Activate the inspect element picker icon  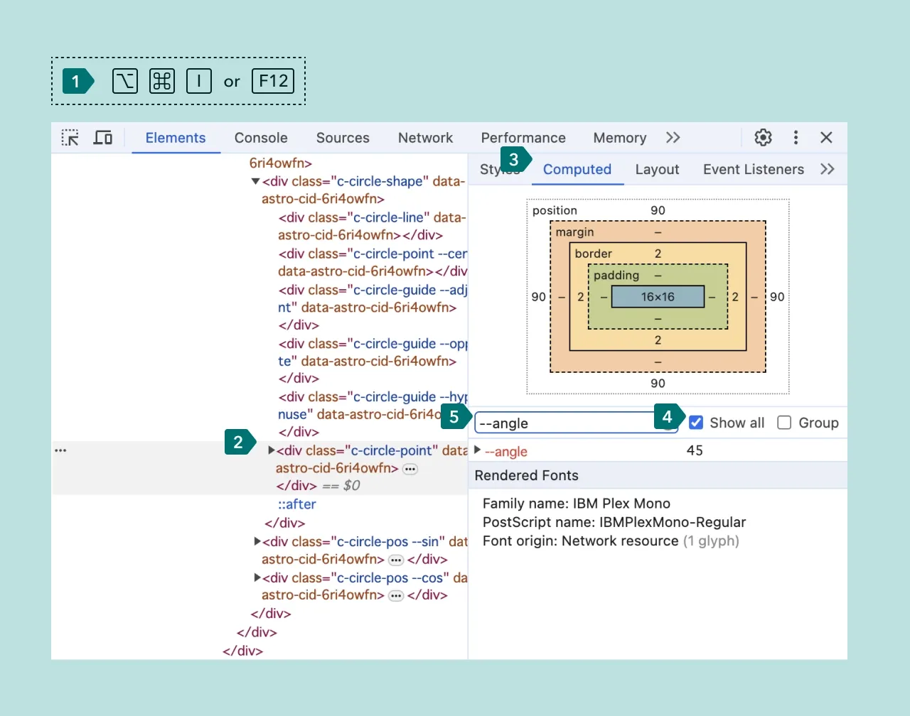[70, 138]
